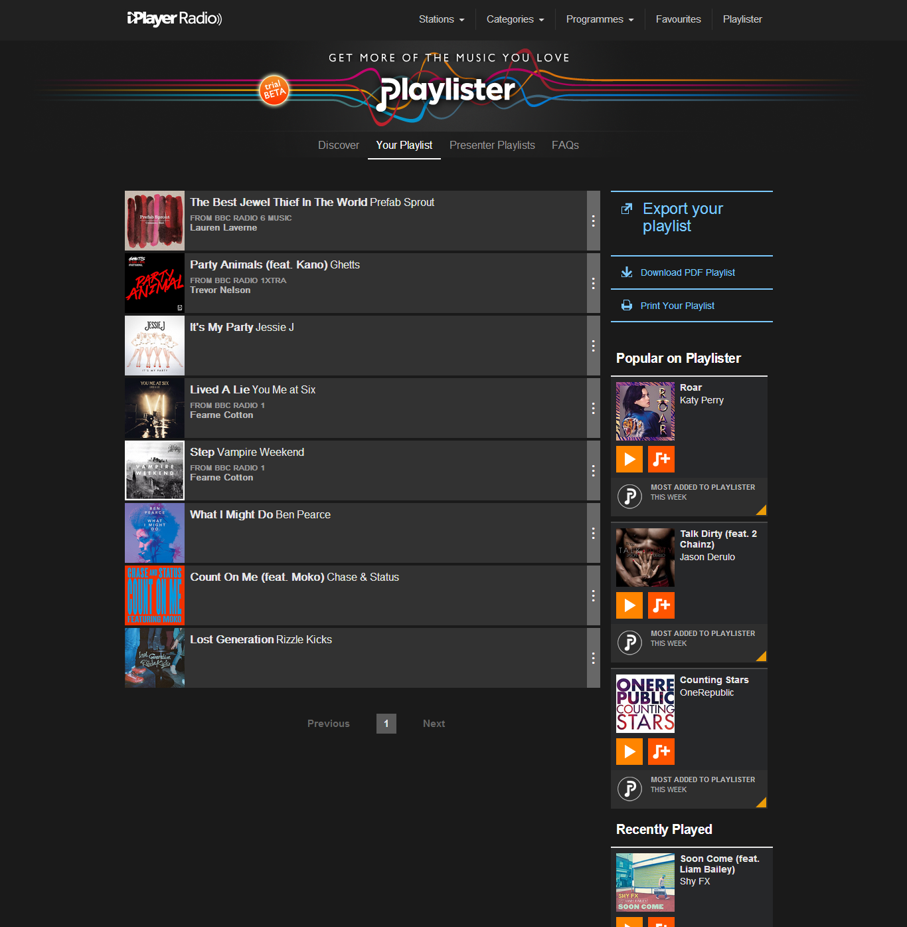The width and height of the screenshot is (907, 927).
Task: Open options menu for It's My Party track
Action: point(594,346)
